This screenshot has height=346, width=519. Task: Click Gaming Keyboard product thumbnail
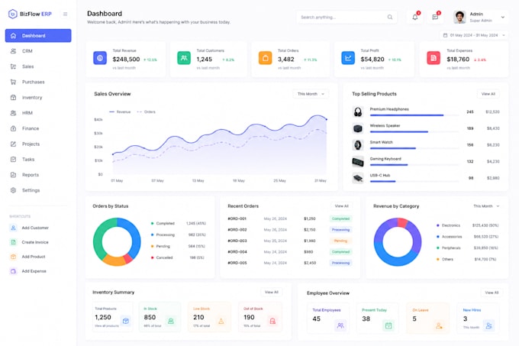point(358,162)
